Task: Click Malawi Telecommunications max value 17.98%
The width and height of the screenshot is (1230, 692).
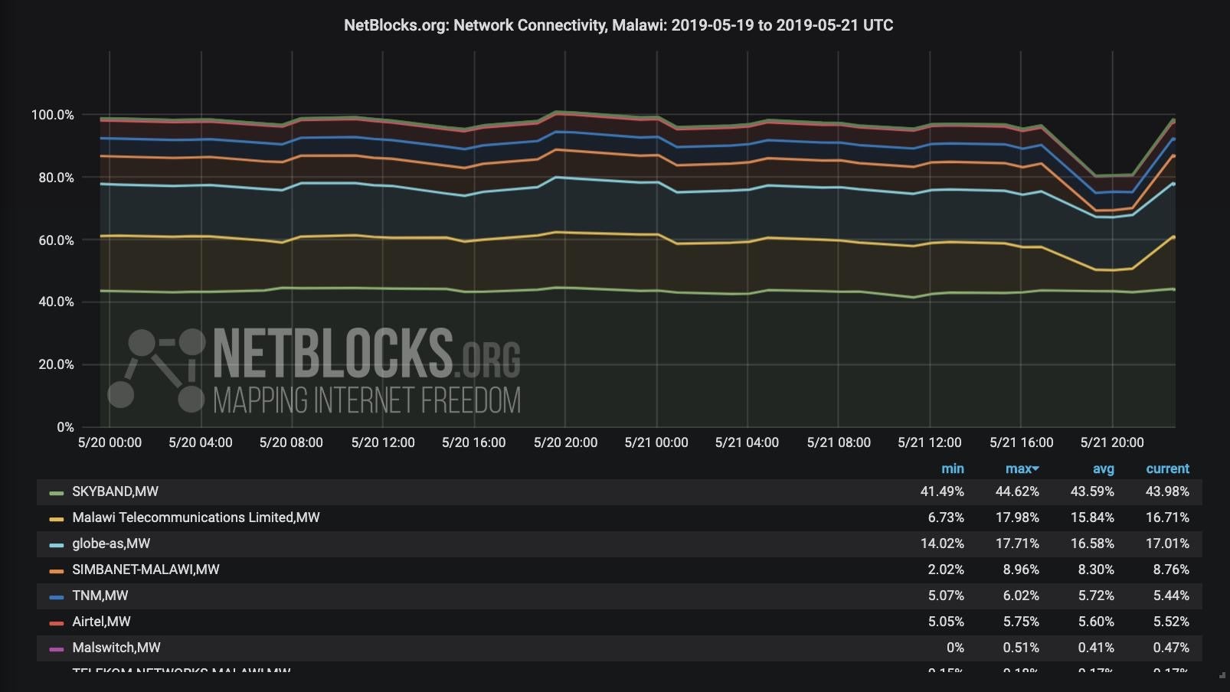Action: (1017, 517)
